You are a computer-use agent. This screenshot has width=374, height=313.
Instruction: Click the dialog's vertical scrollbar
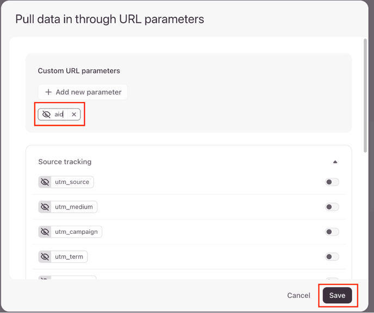click(x=365, y=95)
